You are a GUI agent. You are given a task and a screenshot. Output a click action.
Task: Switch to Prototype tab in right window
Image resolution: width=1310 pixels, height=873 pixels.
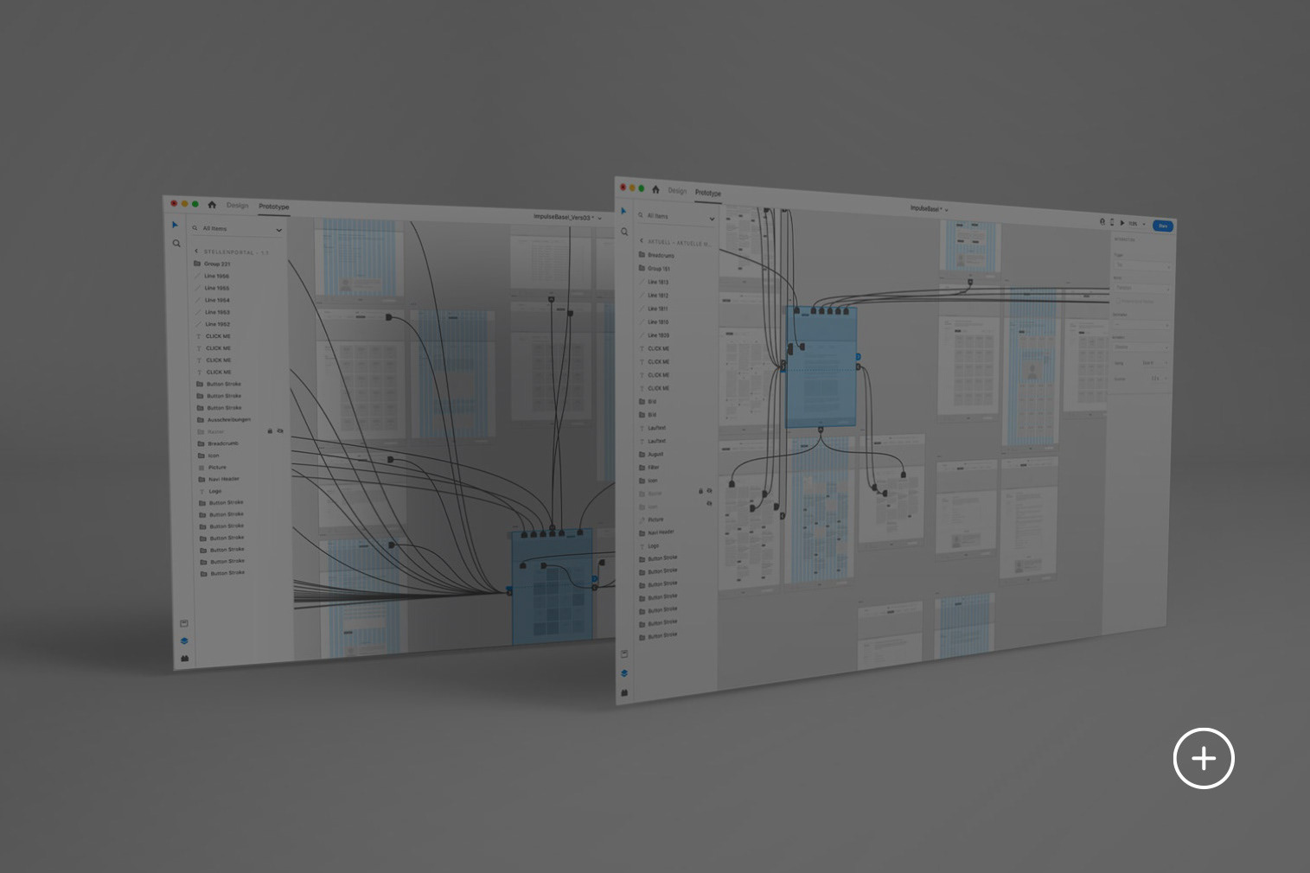pyautogui.click(x=707, y=193)
